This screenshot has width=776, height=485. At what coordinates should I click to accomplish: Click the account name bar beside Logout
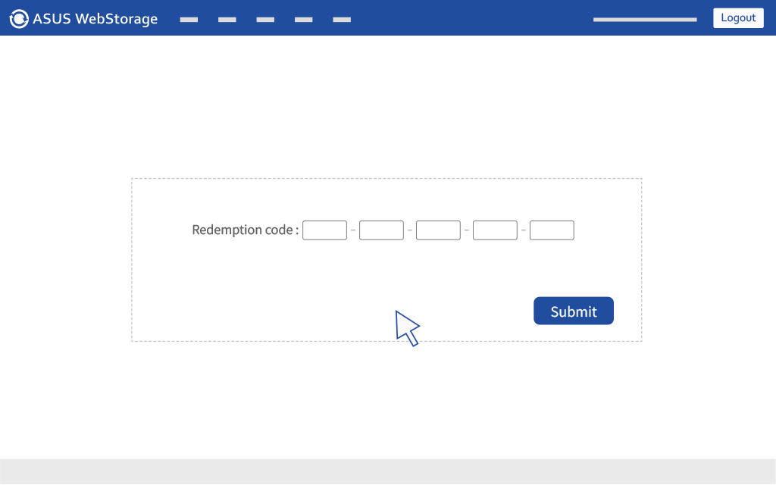[x=645, y=20]
